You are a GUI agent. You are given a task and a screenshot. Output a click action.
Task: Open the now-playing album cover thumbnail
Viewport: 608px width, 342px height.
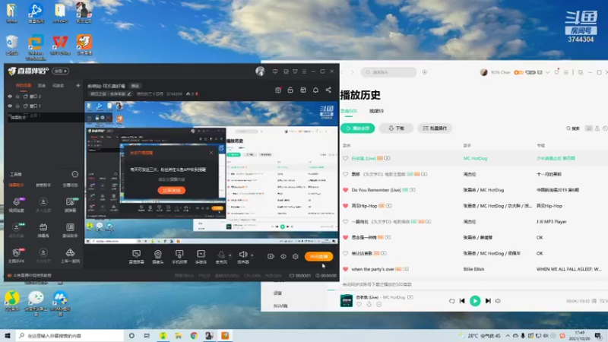click(347, 300)
